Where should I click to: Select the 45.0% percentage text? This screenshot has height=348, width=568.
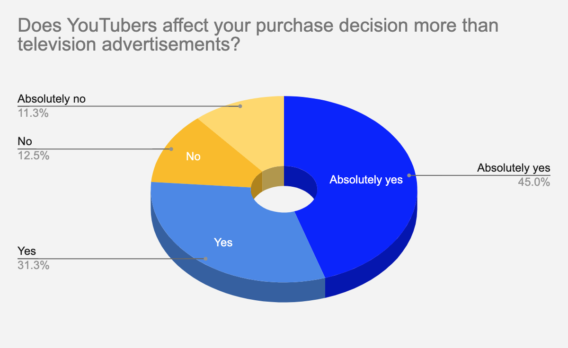click(x=534, y=182)
